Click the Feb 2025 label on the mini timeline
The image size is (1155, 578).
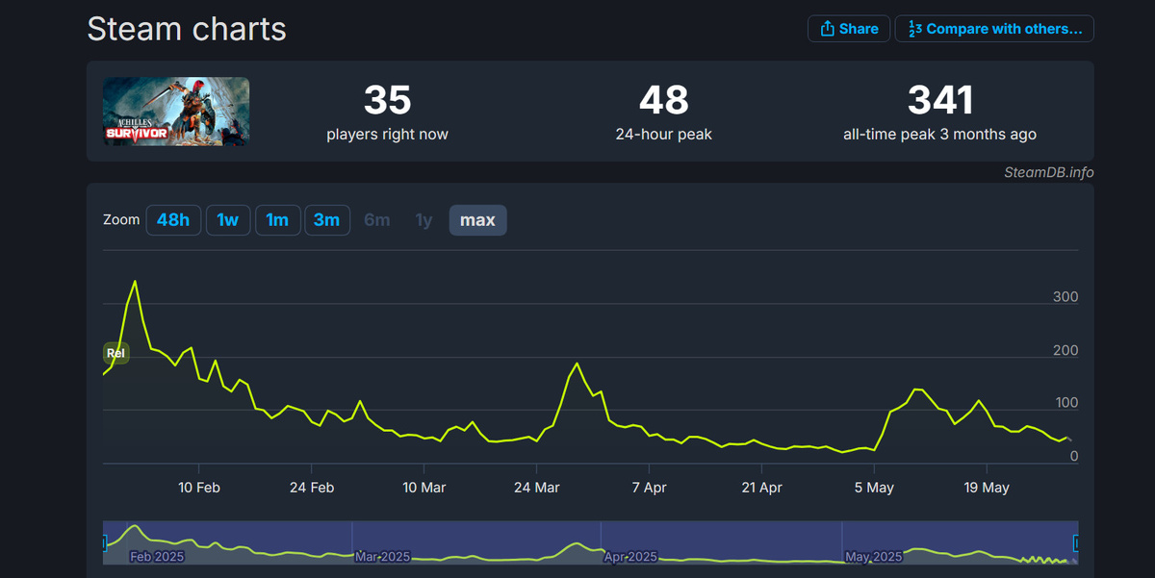(x=157, y=556)
